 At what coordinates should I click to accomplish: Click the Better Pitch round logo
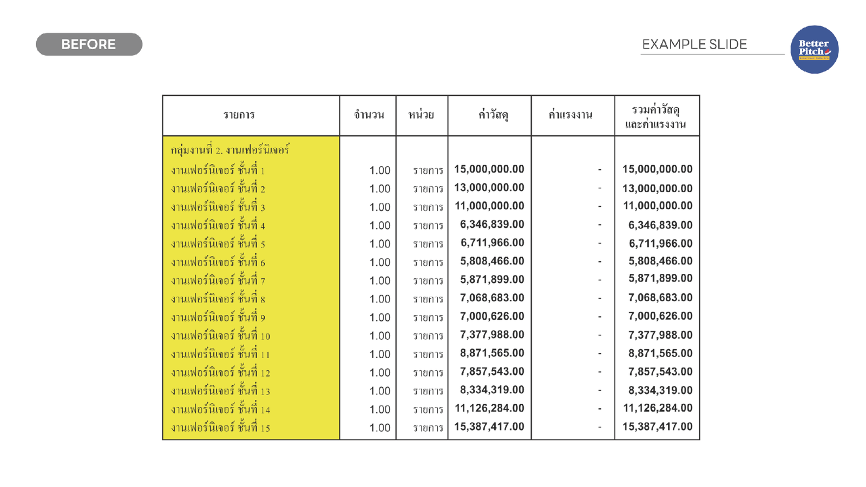[814, 49]
